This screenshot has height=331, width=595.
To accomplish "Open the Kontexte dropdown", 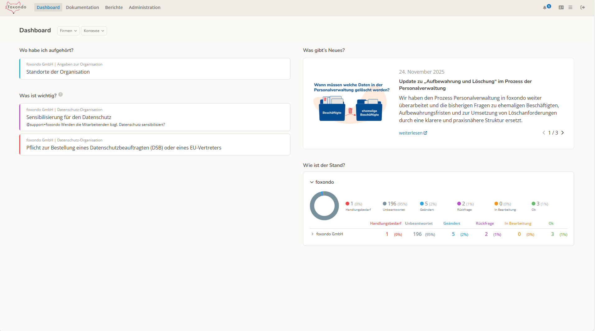I will [x=94, y=31].
